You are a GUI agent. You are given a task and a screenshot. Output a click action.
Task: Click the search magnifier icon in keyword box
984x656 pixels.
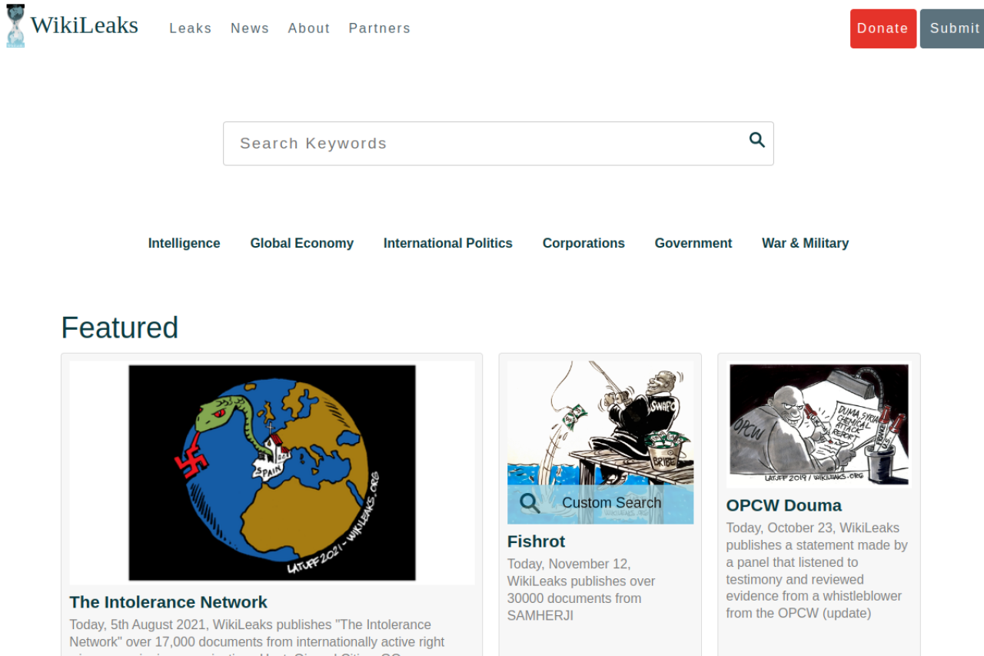(x=757, y=140)
